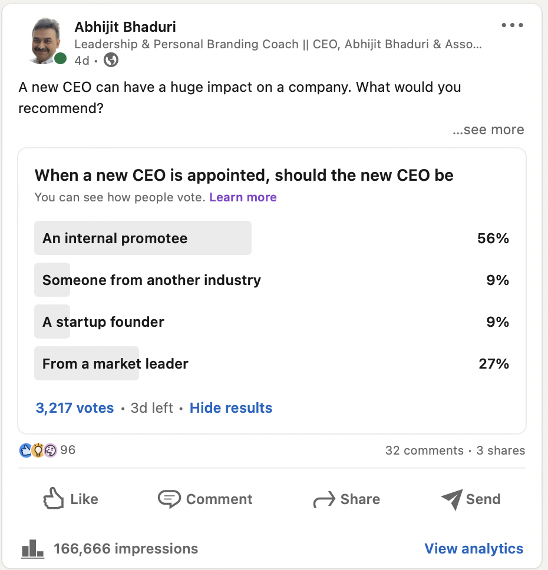
Task: Select the 'From a market leader' option
Action: (115, 364)
